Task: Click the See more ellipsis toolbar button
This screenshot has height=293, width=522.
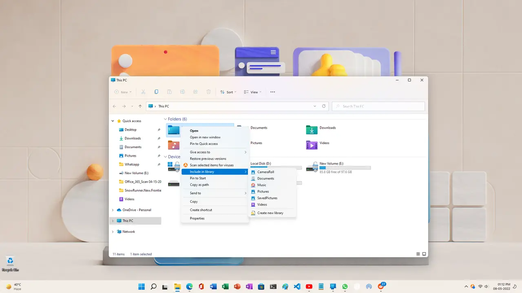Action: 273,92
